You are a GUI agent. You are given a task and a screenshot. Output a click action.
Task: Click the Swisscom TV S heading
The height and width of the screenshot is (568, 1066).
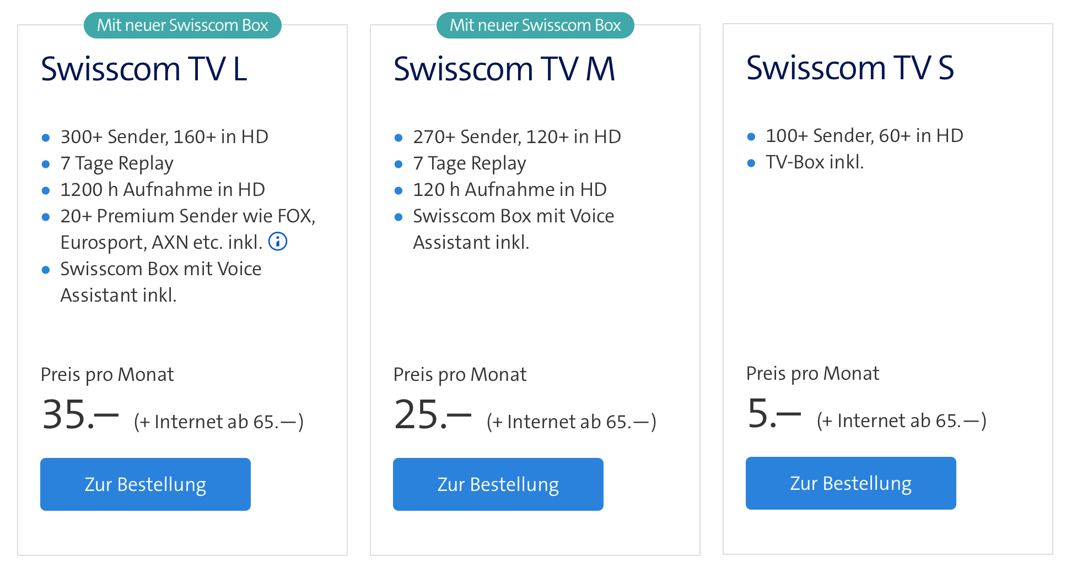[850, 68]
